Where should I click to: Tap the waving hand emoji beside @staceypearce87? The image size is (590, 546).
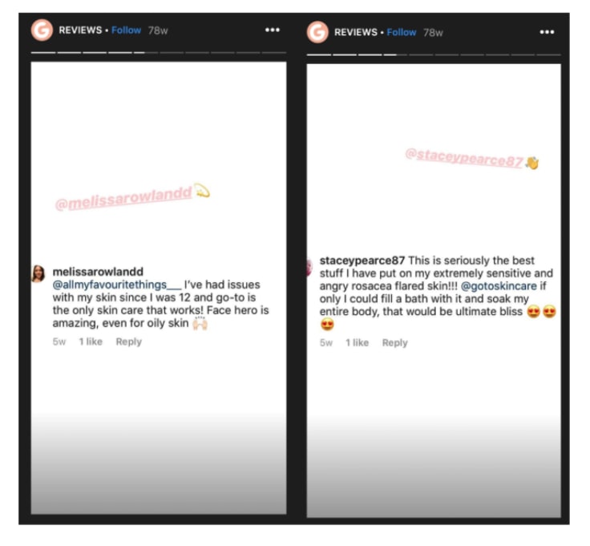pos(531,163)
